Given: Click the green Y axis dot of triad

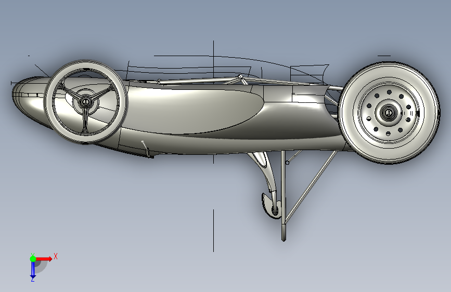Looking at the screenshot, I should click(x=33, y=259).
